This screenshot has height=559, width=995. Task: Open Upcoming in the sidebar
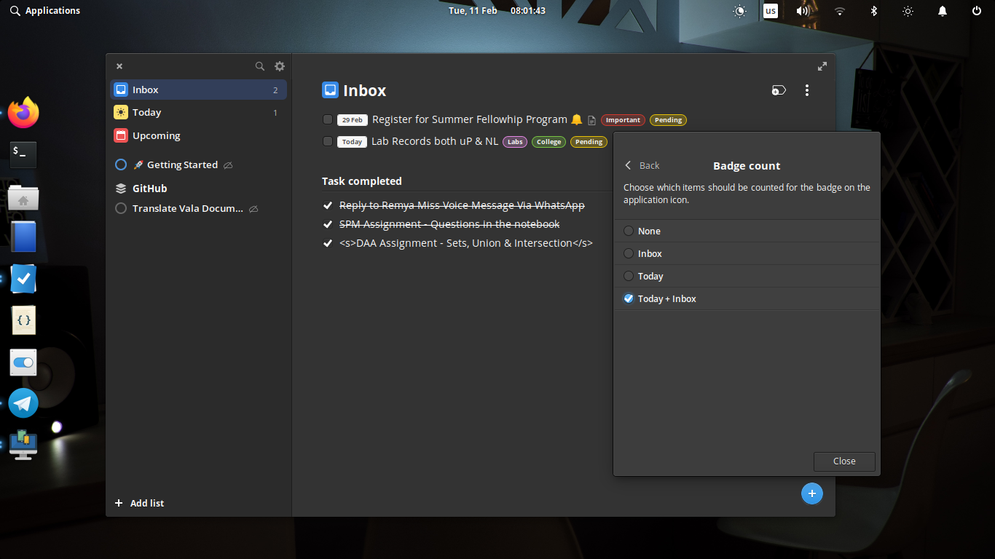(198, 135)
